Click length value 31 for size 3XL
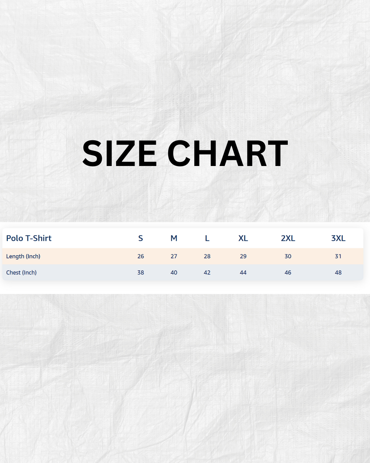The height and width of the screenshot is (463, 370). click(x=338, y=256)
